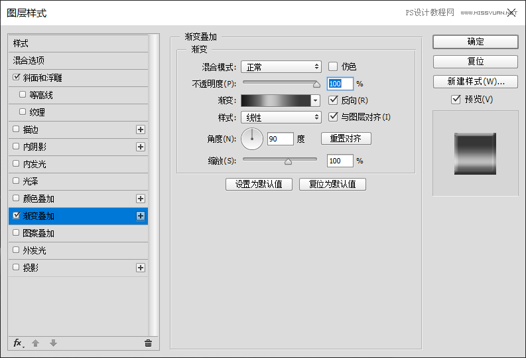Viewport: 526px width, 358px height.
Task: Select the 样式 item in left list
Action: coord(78,43)
